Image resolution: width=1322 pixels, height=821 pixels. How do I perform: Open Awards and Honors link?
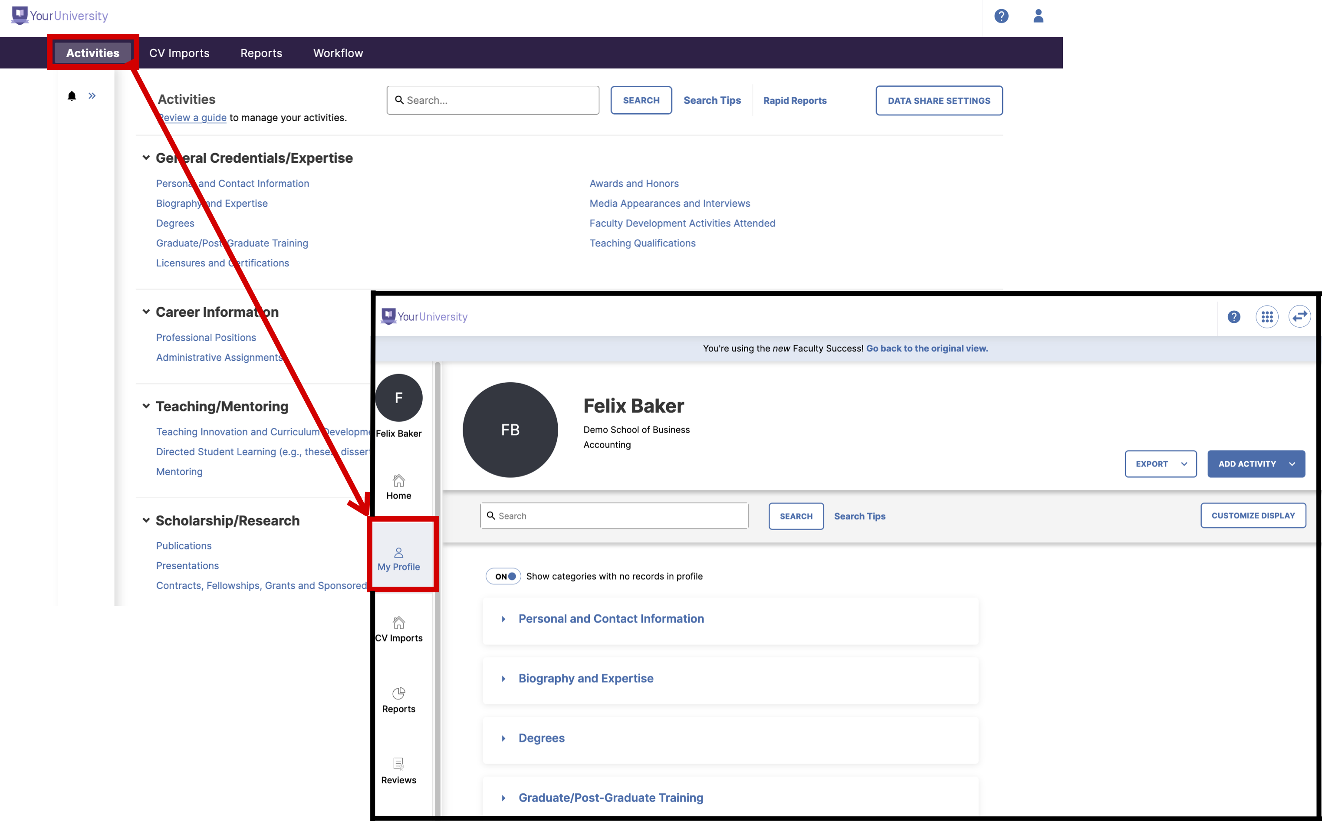[x=634, y=184]
